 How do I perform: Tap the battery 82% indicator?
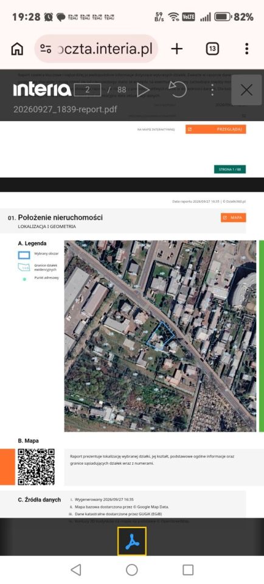click(x=234, y=17)
